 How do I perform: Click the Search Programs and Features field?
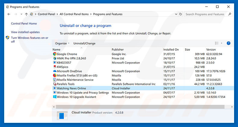coord(205,14)
